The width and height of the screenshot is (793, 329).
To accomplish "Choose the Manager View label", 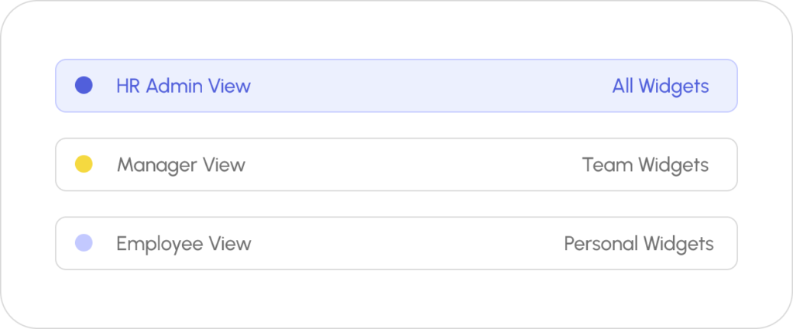I will [181, 165].
